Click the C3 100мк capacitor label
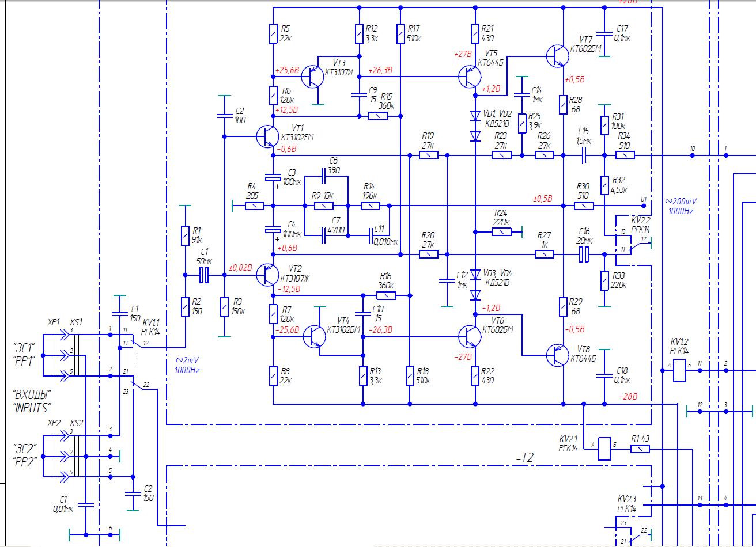The height and width of the screenshot is (547, 756). point(292,177)
